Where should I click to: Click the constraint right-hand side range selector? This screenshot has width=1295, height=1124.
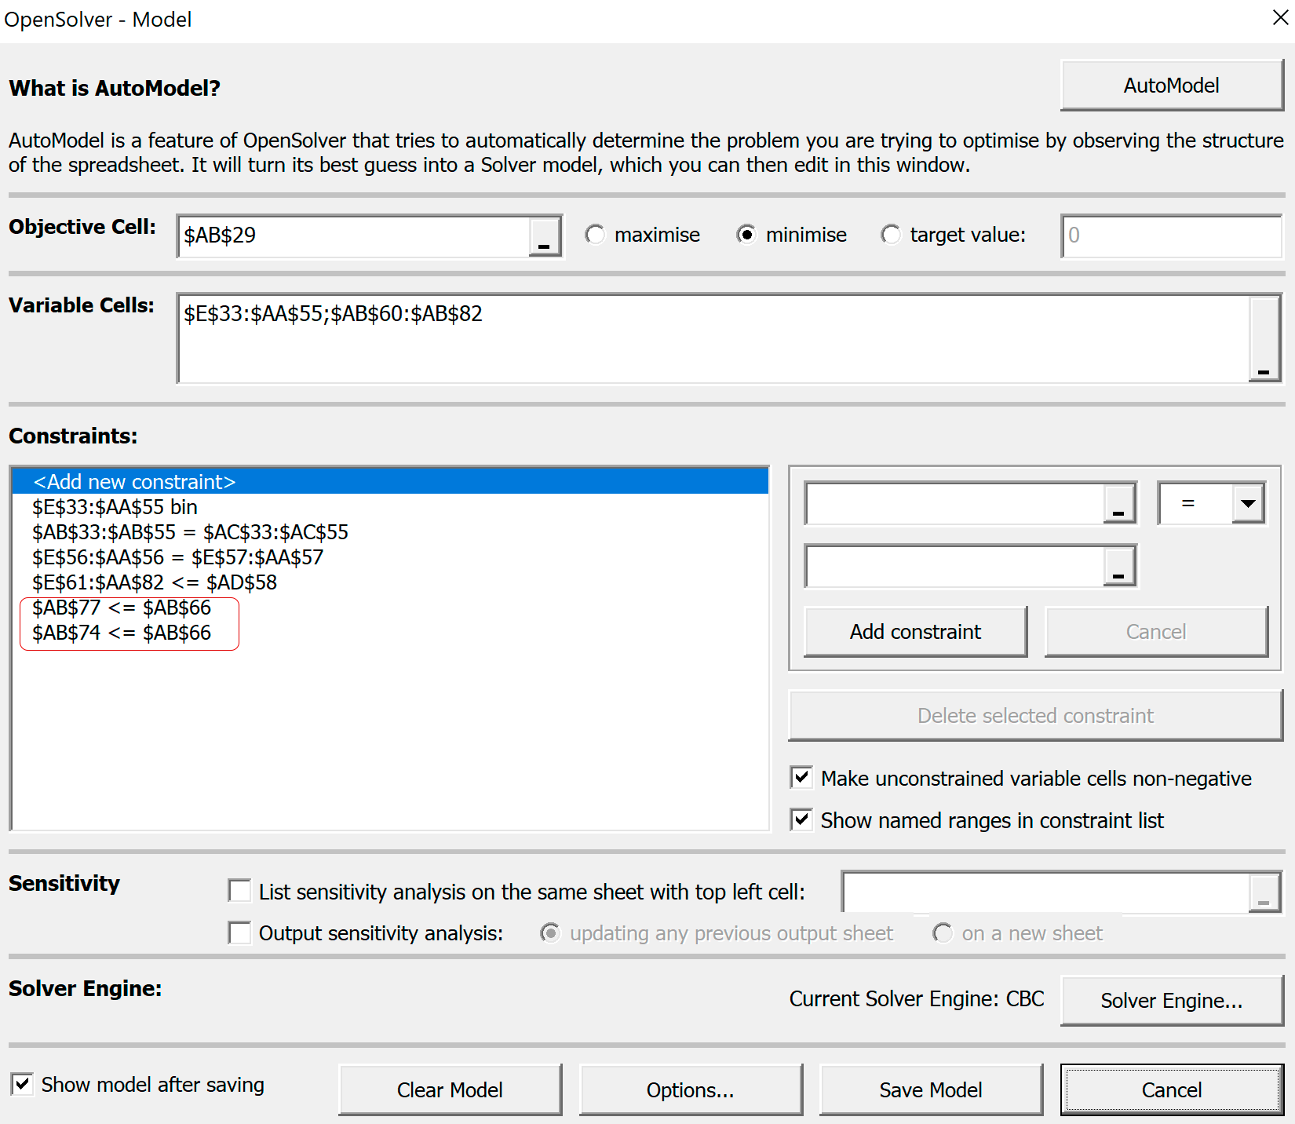point(1119,566)
